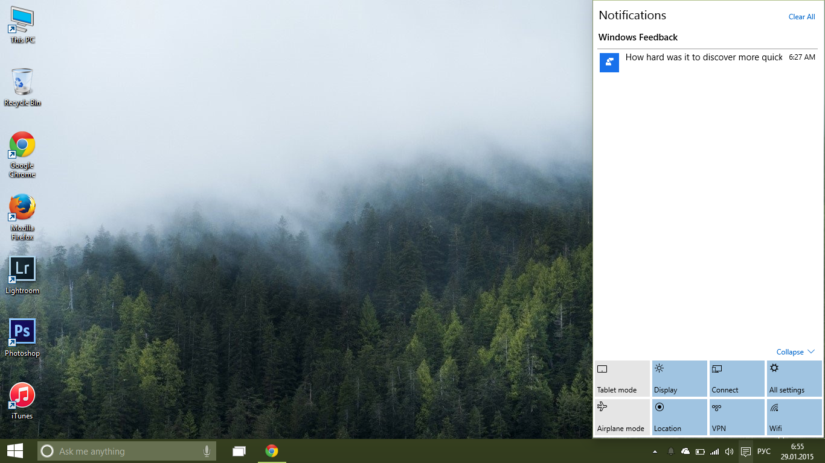The image size is (825, 463).
Task: Toggle the Wifi quick action
Action: pyautogui.click(x=794, y=417)
